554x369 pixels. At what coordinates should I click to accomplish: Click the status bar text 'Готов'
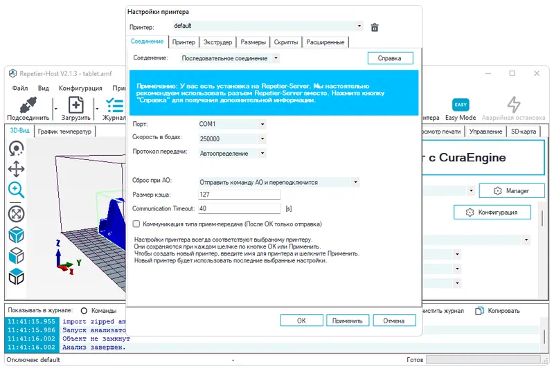(x=415, y=360)
